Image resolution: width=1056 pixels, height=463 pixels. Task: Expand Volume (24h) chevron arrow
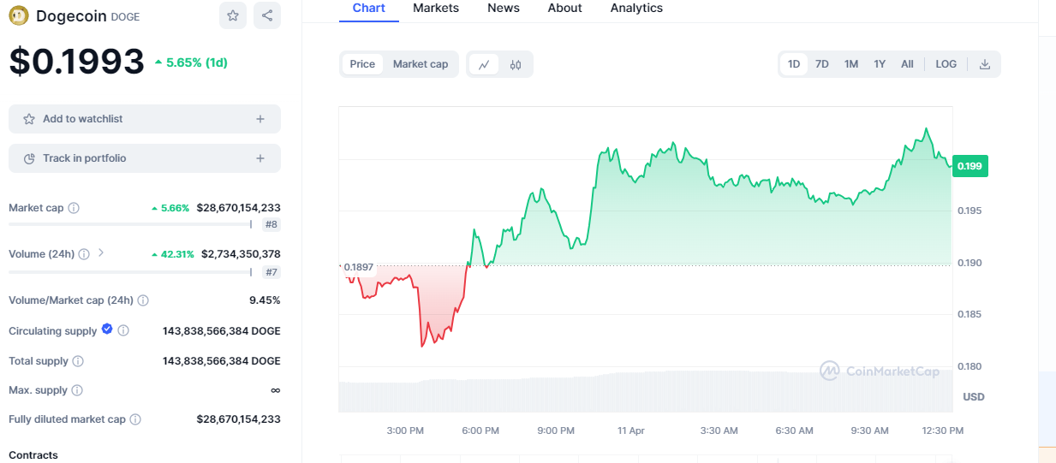(100, 252)
